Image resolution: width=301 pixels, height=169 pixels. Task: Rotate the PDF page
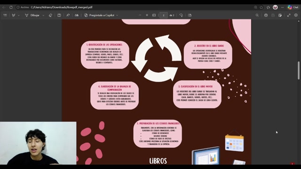(181, 15)
